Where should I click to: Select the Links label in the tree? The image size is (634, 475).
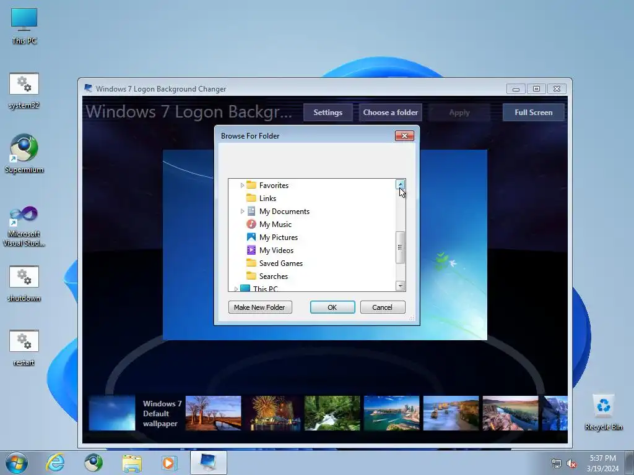tap(267, 199)
